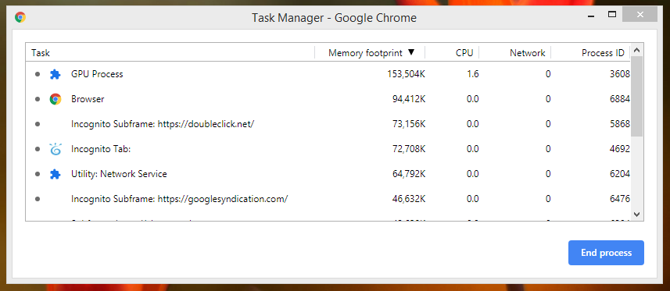
Task: Click the GPU Process puzzle-piece icon
Action: tap(56, 74)
